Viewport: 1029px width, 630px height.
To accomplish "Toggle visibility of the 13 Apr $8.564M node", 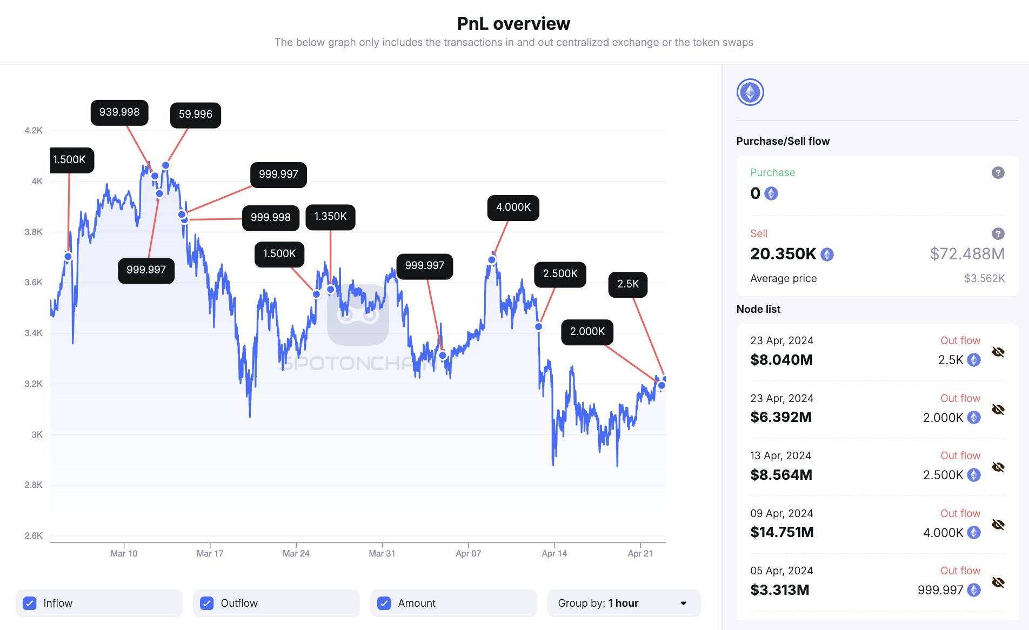I will pos(998,467).
